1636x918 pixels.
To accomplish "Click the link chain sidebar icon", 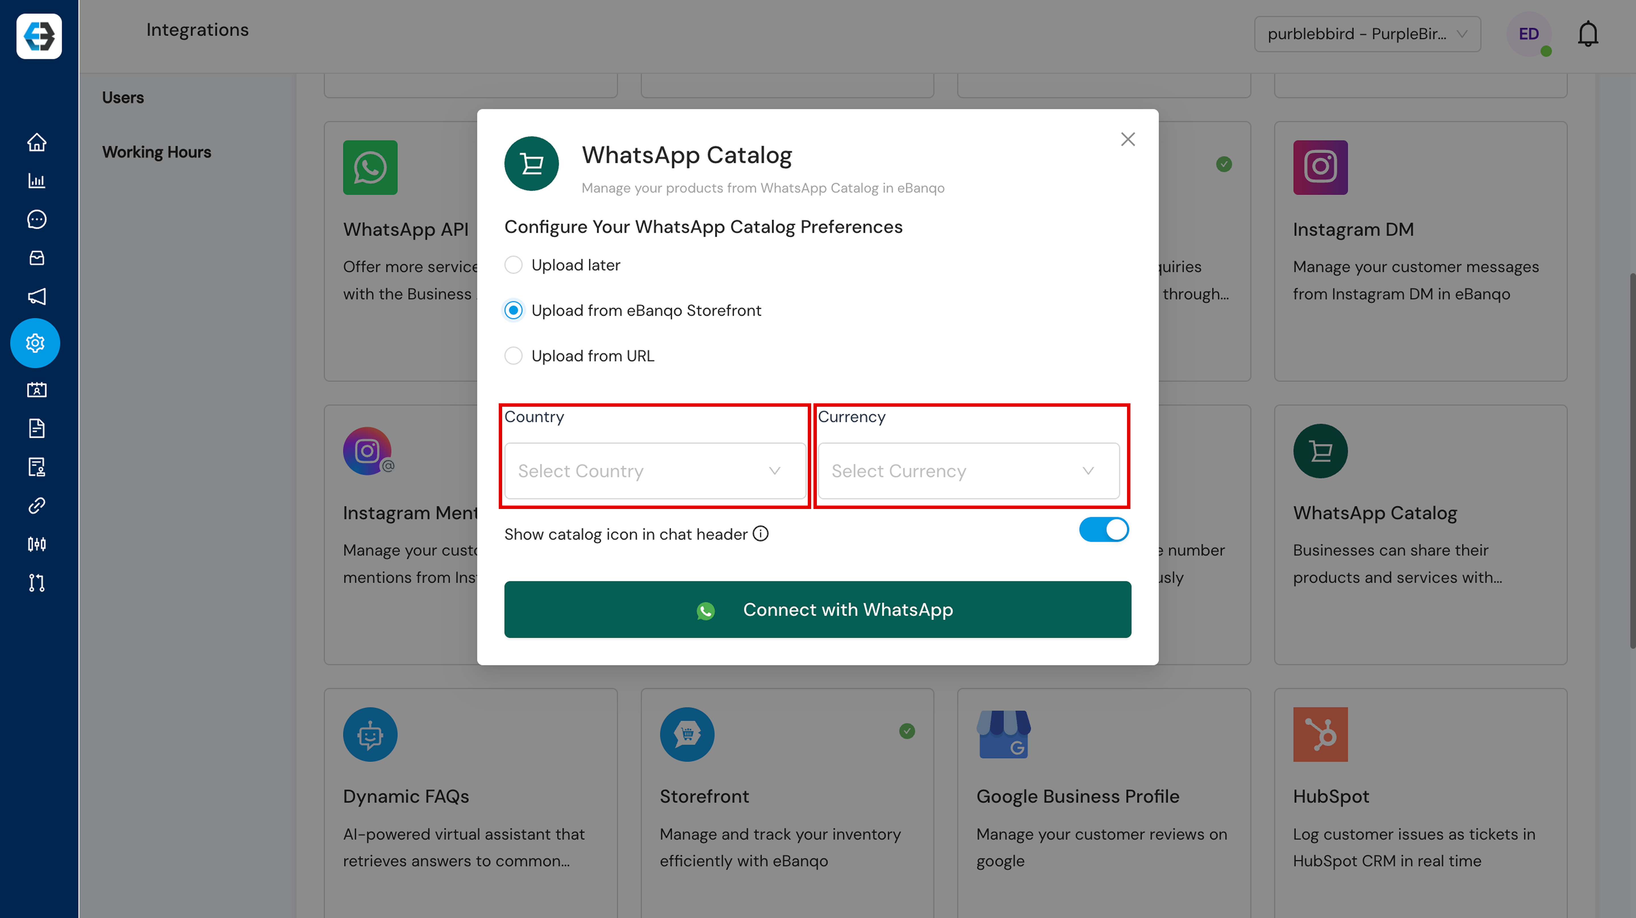I will point(36,506).
